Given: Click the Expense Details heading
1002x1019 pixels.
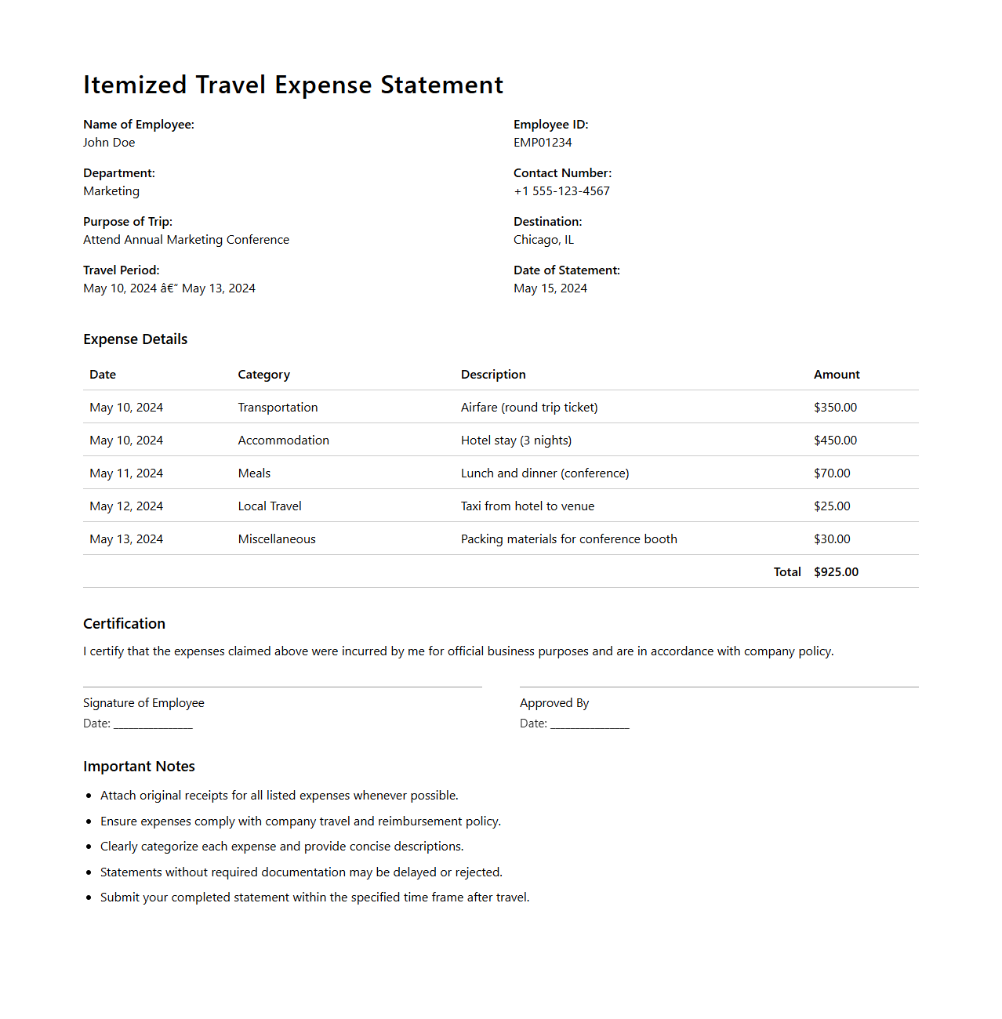Looking at the screenshot, I should tap(135, 339).
